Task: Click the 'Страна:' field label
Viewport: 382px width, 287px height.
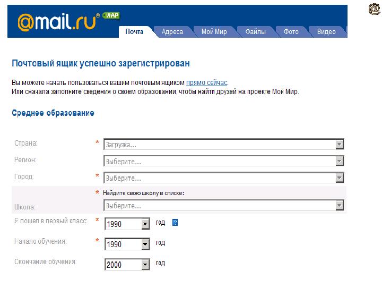Action: click(x=25, y=143)
